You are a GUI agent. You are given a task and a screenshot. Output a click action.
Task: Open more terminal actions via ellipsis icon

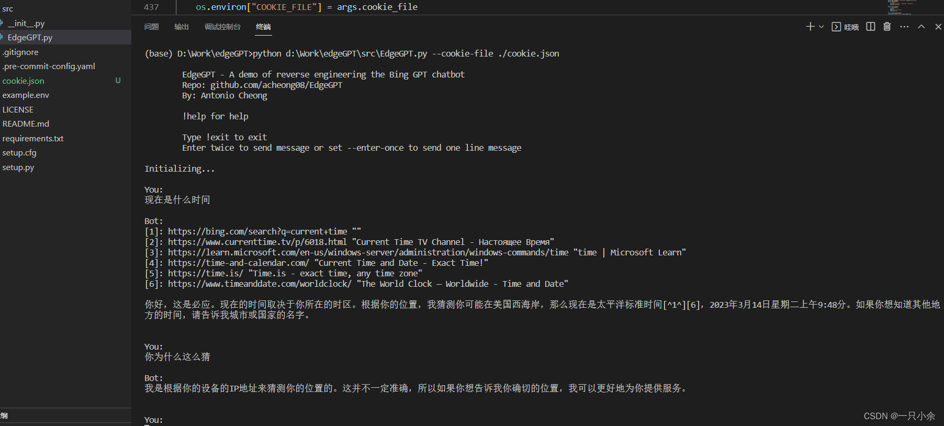coord(904,26)
